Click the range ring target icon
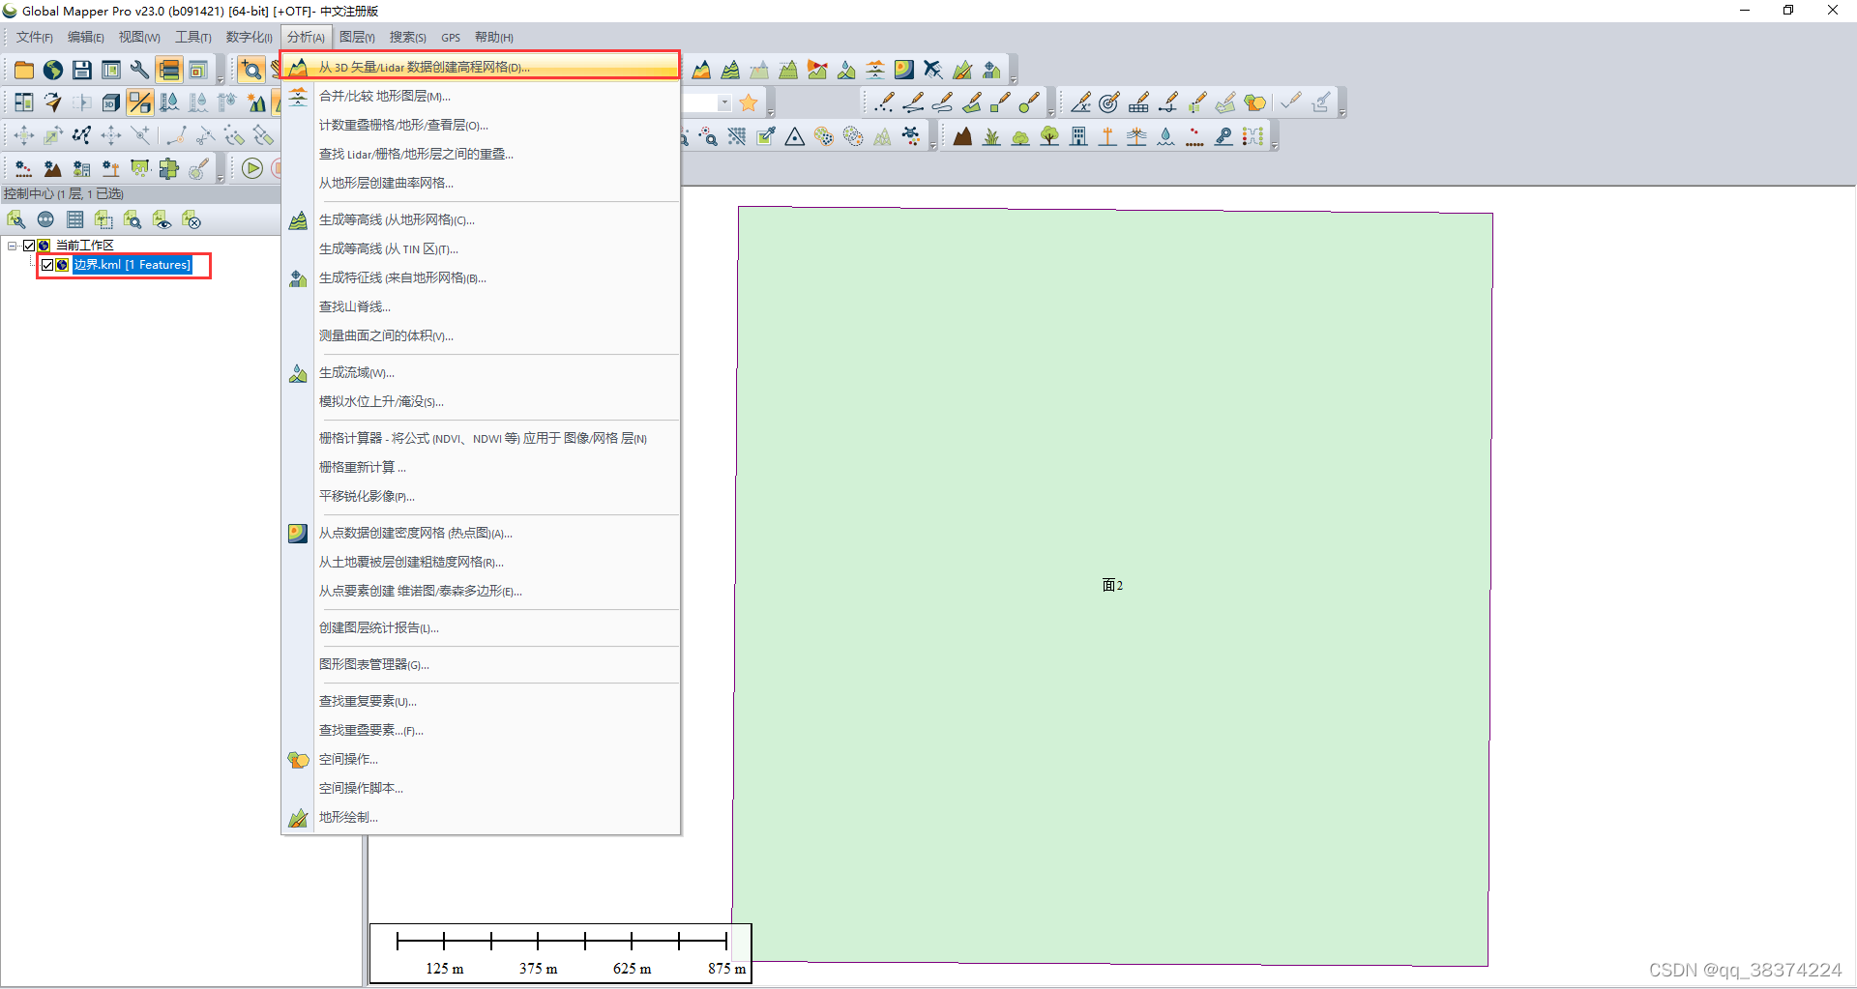This screenshot has height=989, width=1857. [x=1109, y=102]
